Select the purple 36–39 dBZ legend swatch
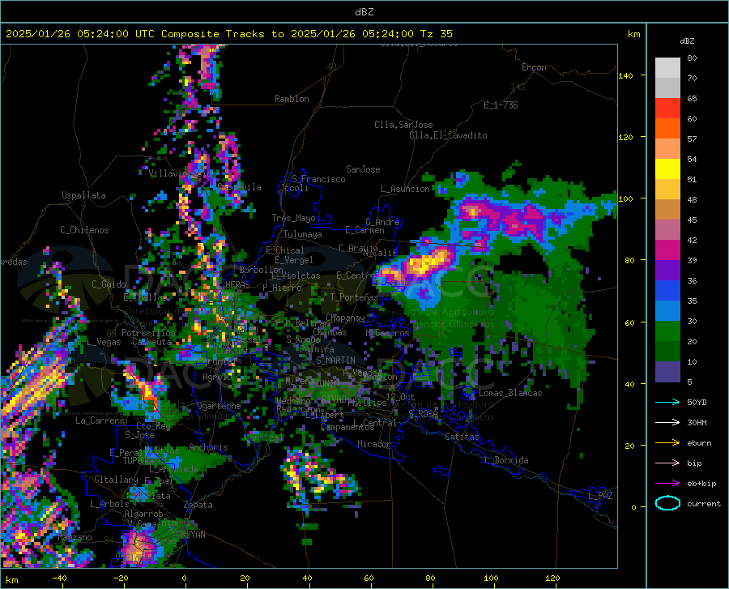The image size is (729, 589). [667, 271]
